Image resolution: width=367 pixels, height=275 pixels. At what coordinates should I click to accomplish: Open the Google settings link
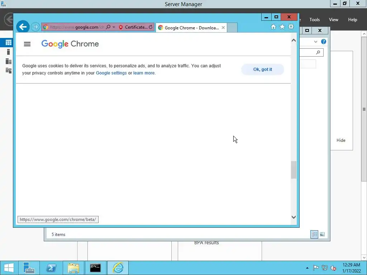pyautogui.click(x=111, y=73)
